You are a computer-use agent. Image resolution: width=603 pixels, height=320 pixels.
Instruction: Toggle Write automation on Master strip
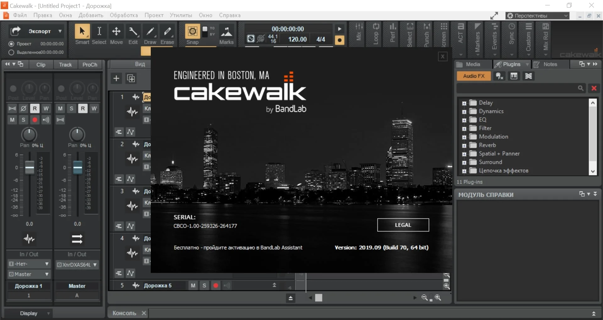pyautogui.click(x=94, y=109)
